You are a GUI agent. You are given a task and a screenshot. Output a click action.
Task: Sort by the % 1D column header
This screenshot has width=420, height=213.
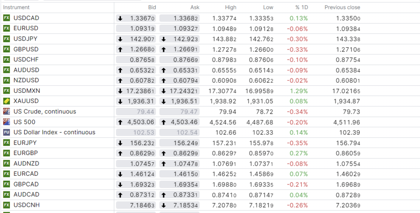click(x=301, y=7)
